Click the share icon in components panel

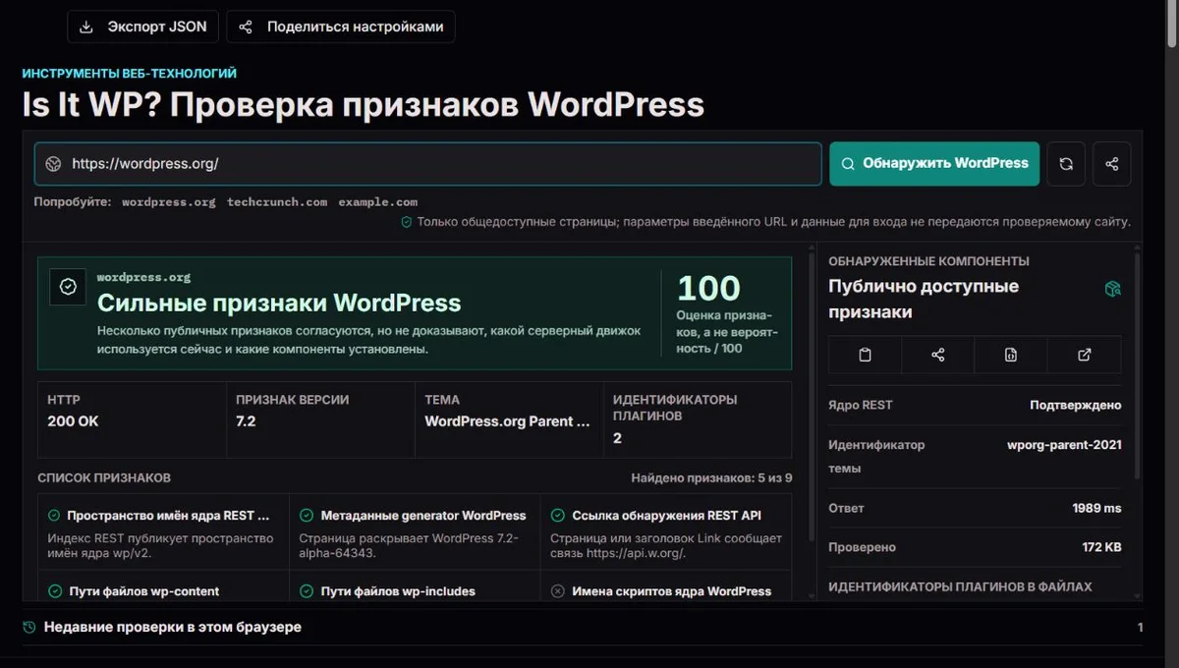938,355
